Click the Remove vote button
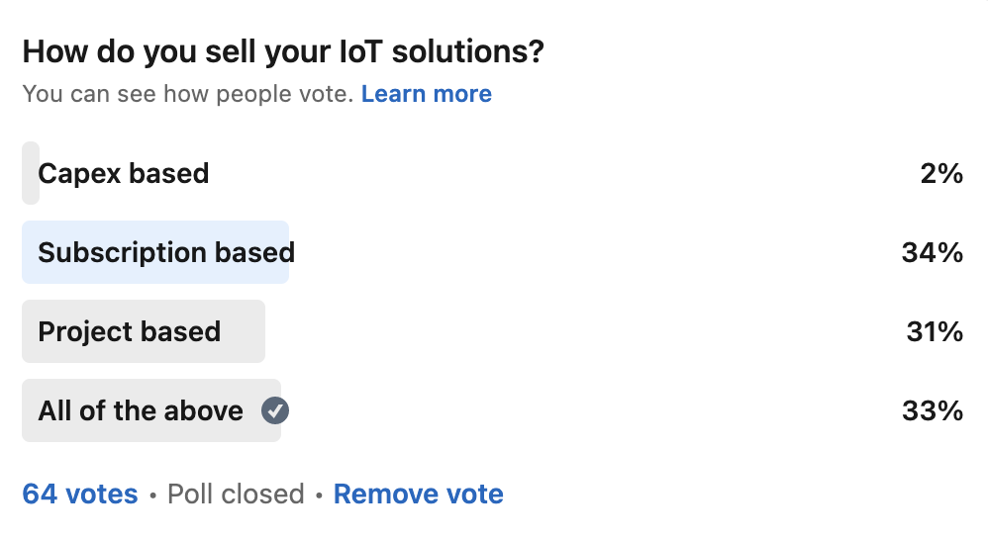 [x=418, y=494]
